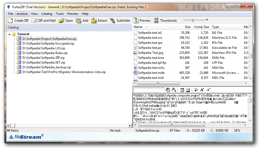The width and height of the screenshot is (260, 149).
Task: Click the Subfolder toolbar icon
Action: 113,21
